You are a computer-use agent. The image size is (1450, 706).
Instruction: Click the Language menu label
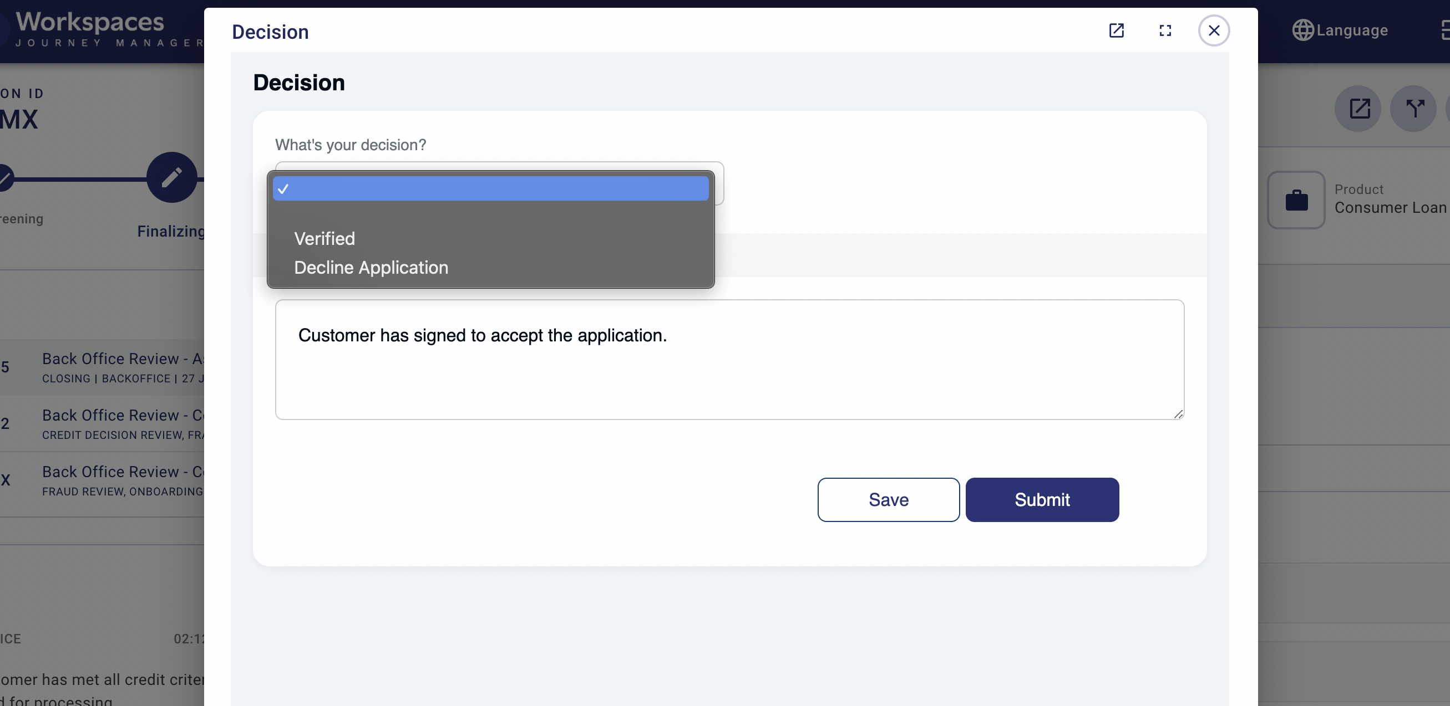click(x=1352, y=30)
